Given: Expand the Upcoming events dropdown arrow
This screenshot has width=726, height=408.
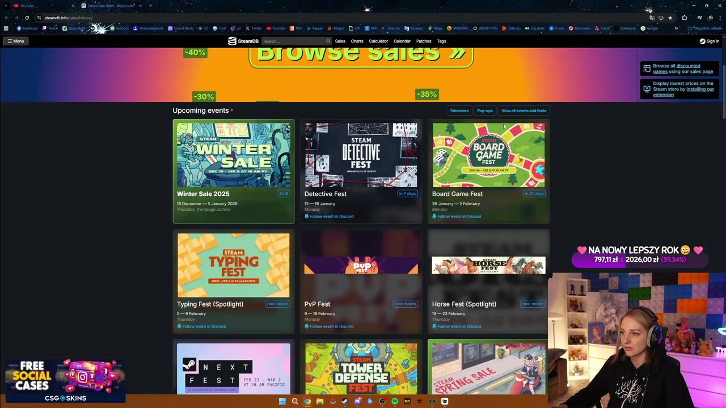Looking at the screenshot, I should pyautogui.click(x=231, y=110).
